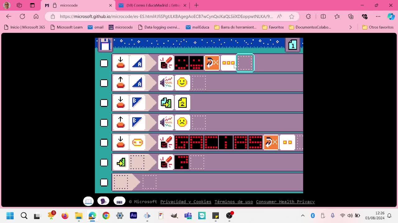Viewport: 398px width, 223px height.
Task: Click the sad face emoji tile
Action: tap(182, 123)
